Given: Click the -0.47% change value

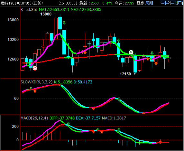Looking at the screenshot, I should pyautogui.click(x=106, y=3).
